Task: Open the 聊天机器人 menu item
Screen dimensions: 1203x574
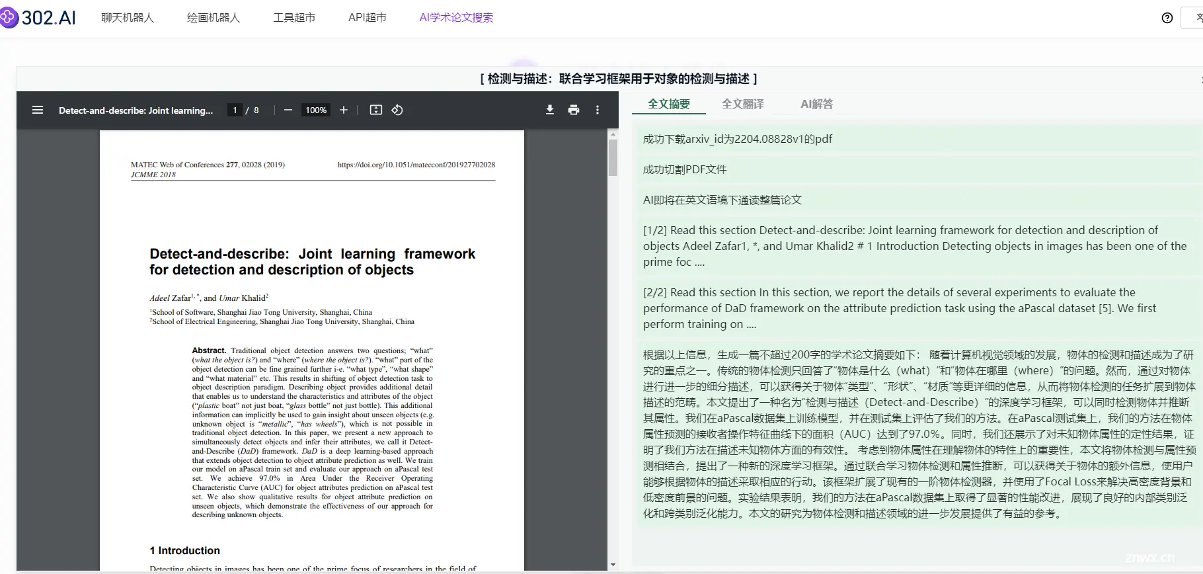Action: tap(128, 18)
